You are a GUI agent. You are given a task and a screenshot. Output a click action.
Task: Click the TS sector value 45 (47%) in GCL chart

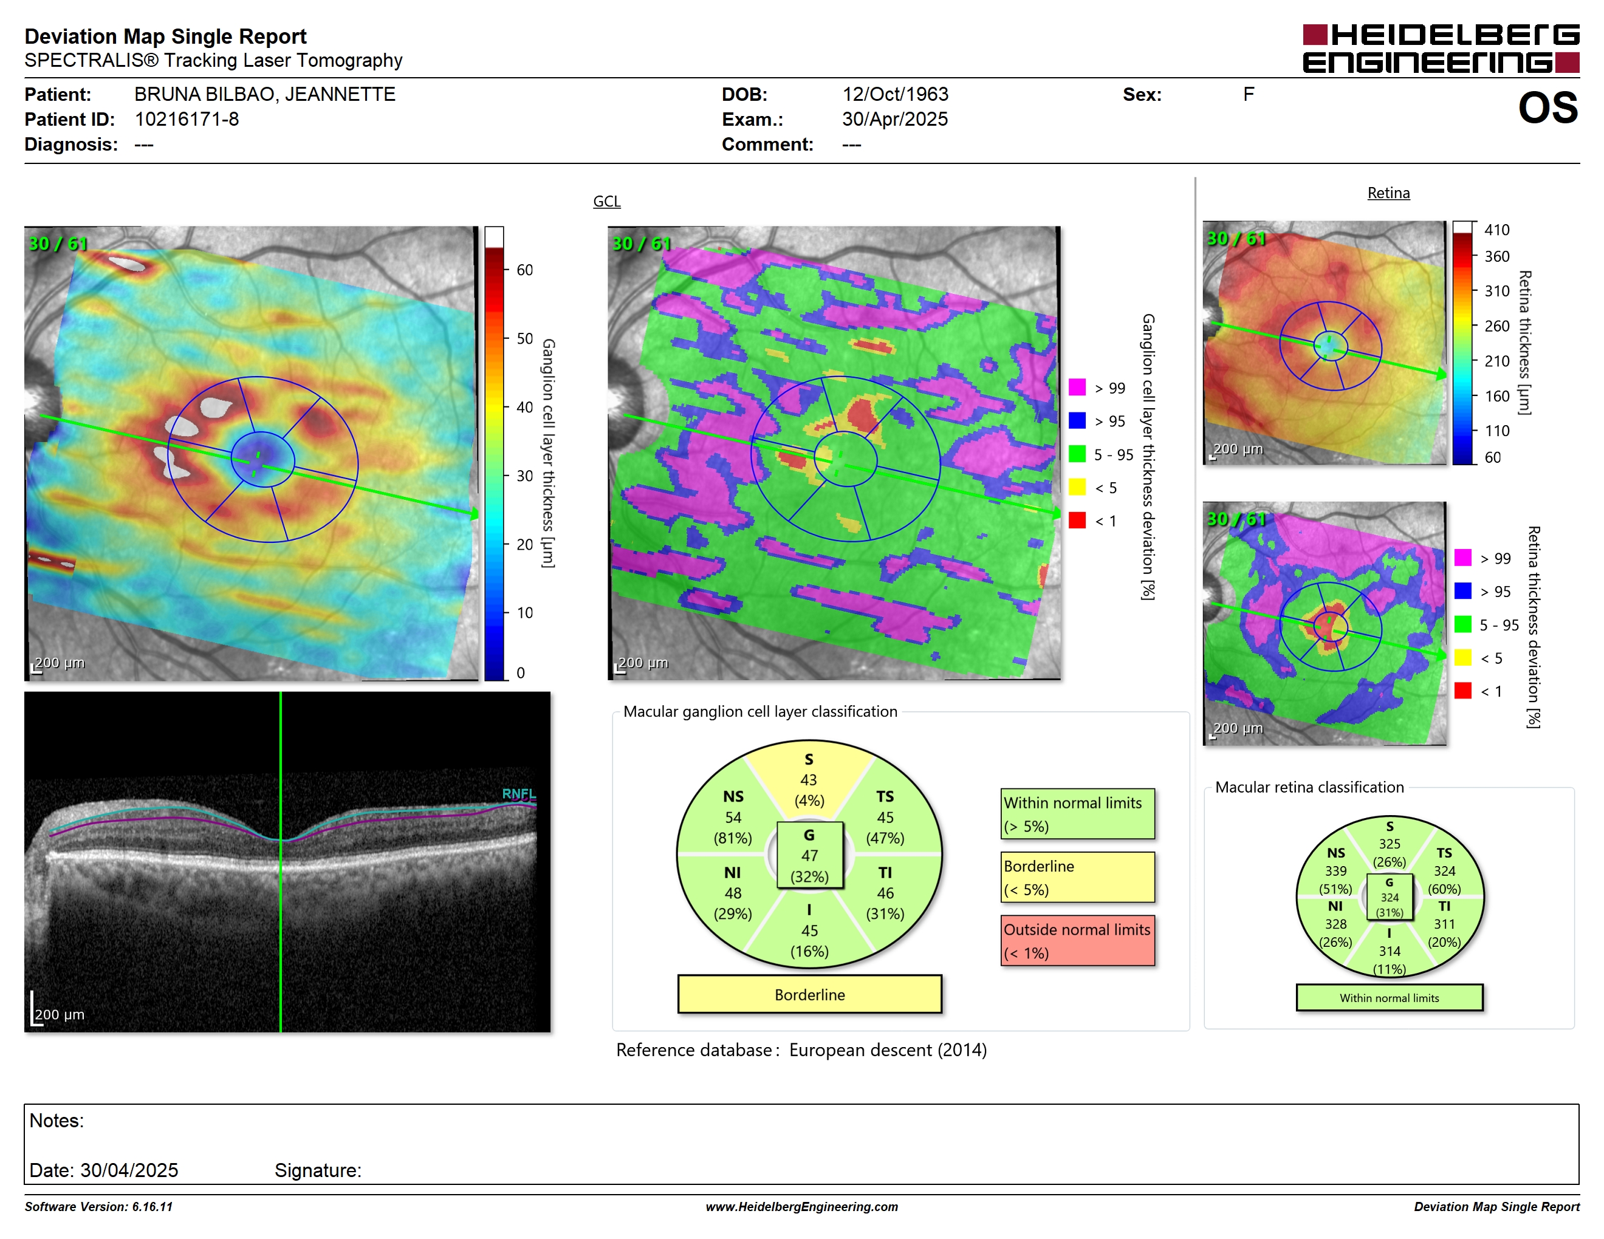885,817
